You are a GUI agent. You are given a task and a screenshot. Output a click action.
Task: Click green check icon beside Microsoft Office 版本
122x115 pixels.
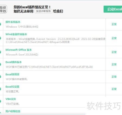click(0, 52)
